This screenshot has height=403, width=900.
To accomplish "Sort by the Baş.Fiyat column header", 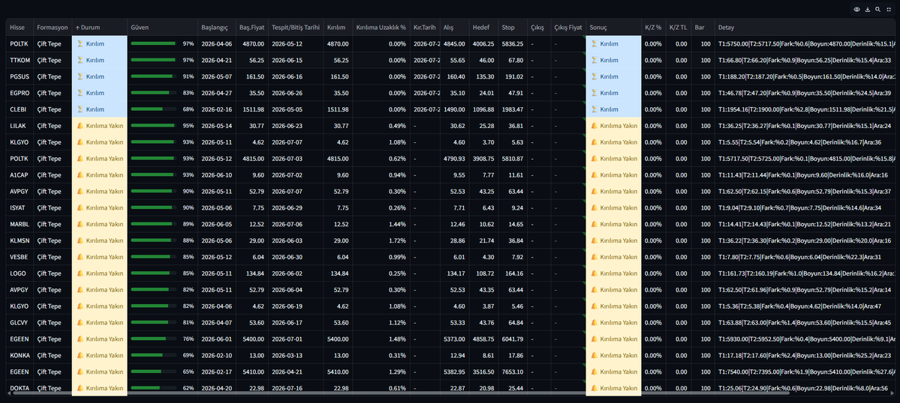I will click(x=251, y=28).
